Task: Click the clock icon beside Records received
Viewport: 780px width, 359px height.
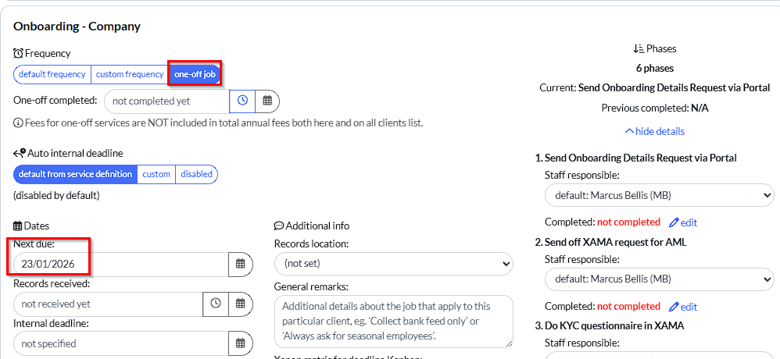Action: (x=215, y=304)
